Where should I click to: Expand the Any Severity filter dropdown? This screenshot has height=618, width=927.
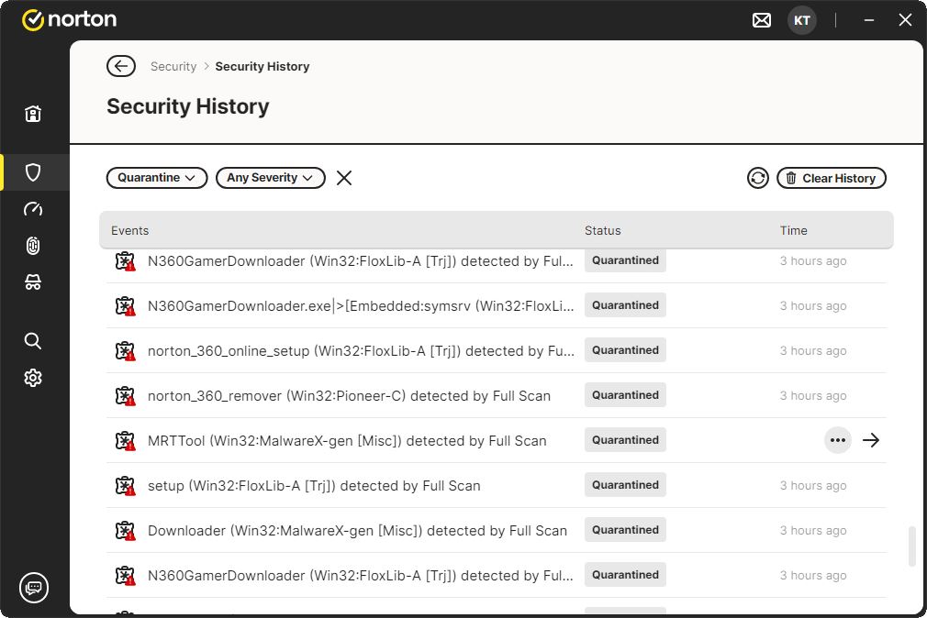pyautogui.click(x=271, y=178)
